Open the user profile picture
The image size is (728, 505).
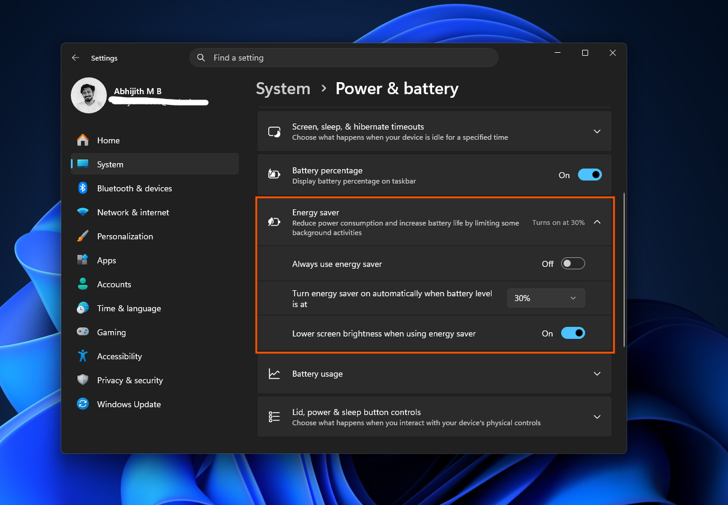pyautogui.click(x=89, y=95)
